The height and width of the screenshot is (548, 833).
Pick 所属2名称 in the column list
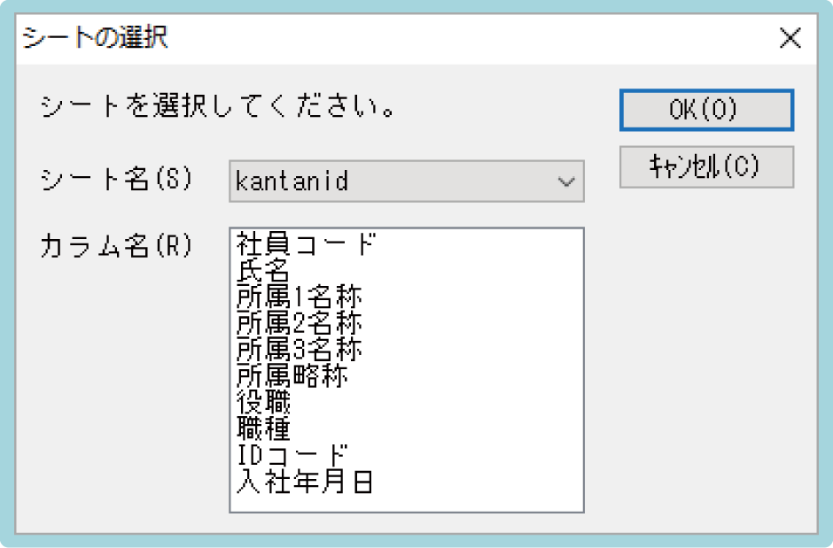[300, 323]
